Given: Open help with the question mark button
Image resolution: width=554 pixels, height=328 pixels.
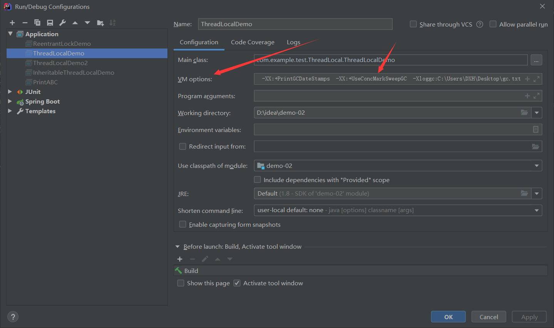Looking at the screenshot, I should click(x=13, y=317).
